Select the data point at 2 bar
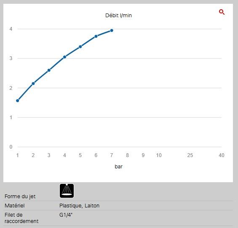Screen dimensions: 238x228 (x=33, y=84)
